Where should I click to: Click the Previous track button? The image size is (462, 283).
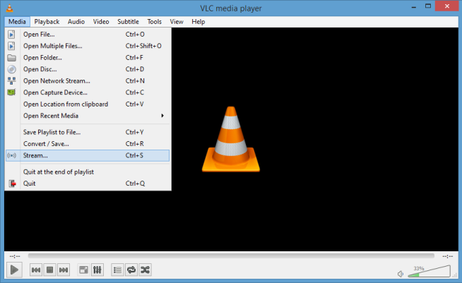(35, 270)
